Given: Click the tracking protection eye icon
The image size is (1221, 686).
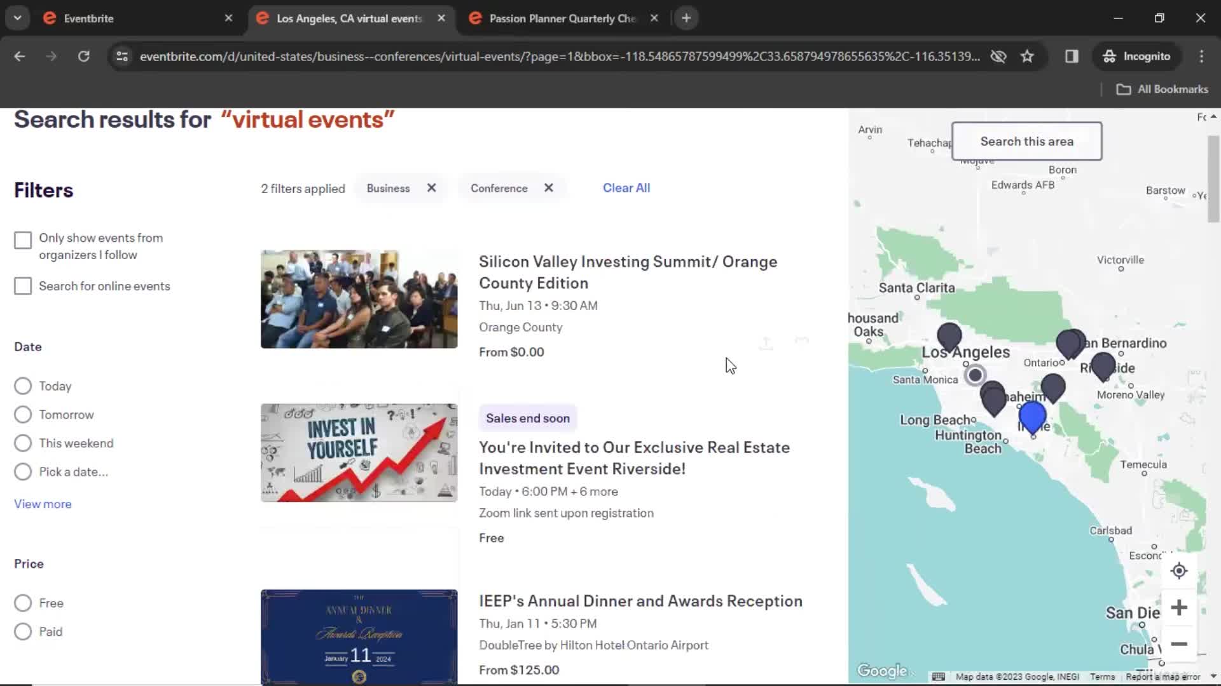Looking at the screenshot, I should [998, 57].
